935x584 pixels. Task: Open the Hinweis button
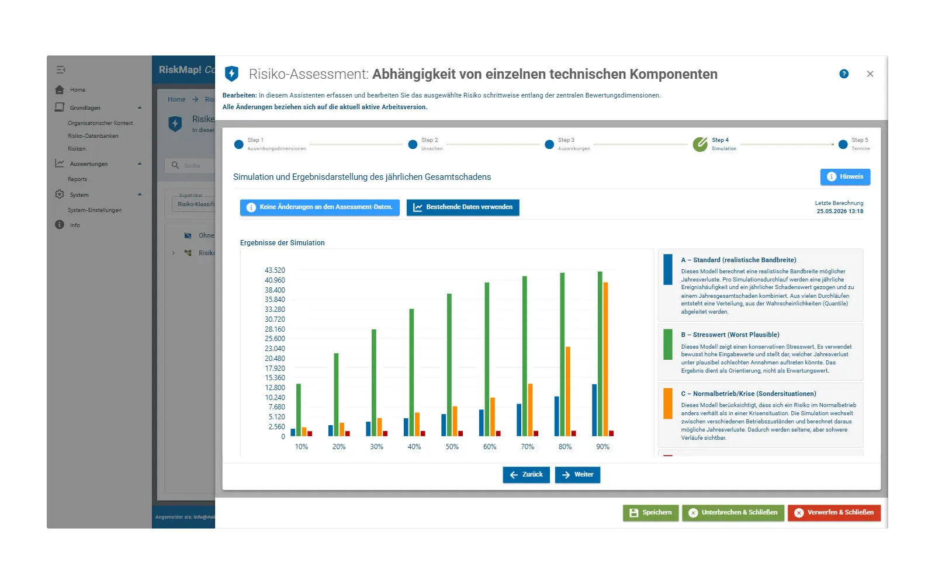click(845, 177)
